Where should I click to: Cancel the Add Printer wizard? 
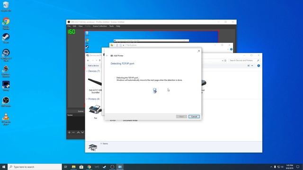pos(194,117)
